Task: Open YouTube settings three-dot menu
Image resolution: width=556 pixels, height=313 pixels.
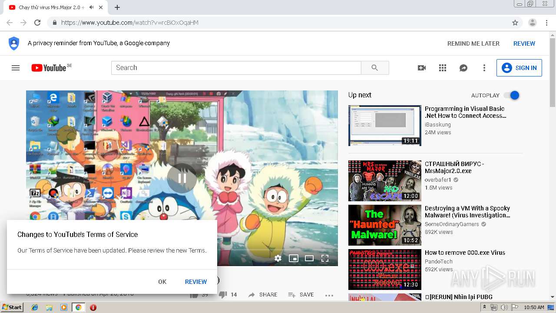Action: pos(484,68)
